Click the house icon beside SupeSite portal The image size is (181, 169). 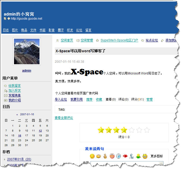pos(97,41)
